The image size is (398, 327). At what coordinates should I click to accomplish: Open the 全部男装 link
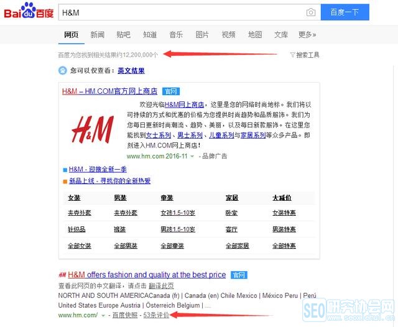(126, 246)
